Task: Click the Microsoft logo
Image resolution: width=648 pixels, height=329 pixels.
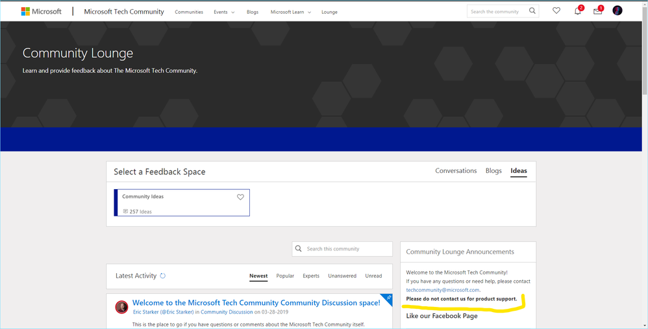Action: click(42, 12)
